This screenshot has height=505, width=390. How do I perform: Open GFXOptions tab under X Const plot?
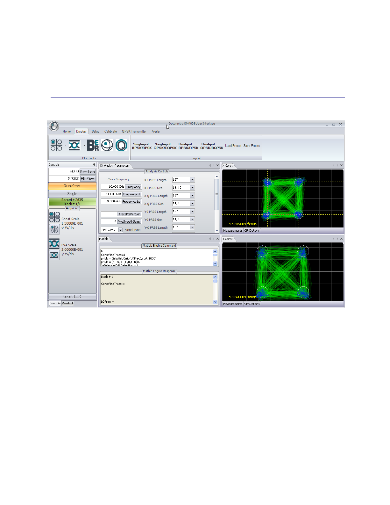(x=252, y=231)
